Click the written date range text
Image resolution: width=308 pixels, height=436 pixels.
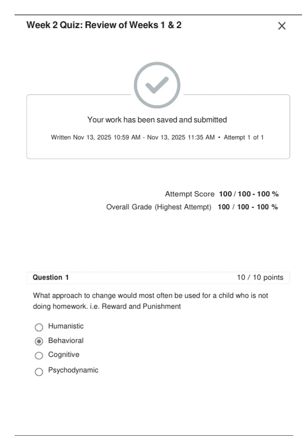(x=133, y=137)
